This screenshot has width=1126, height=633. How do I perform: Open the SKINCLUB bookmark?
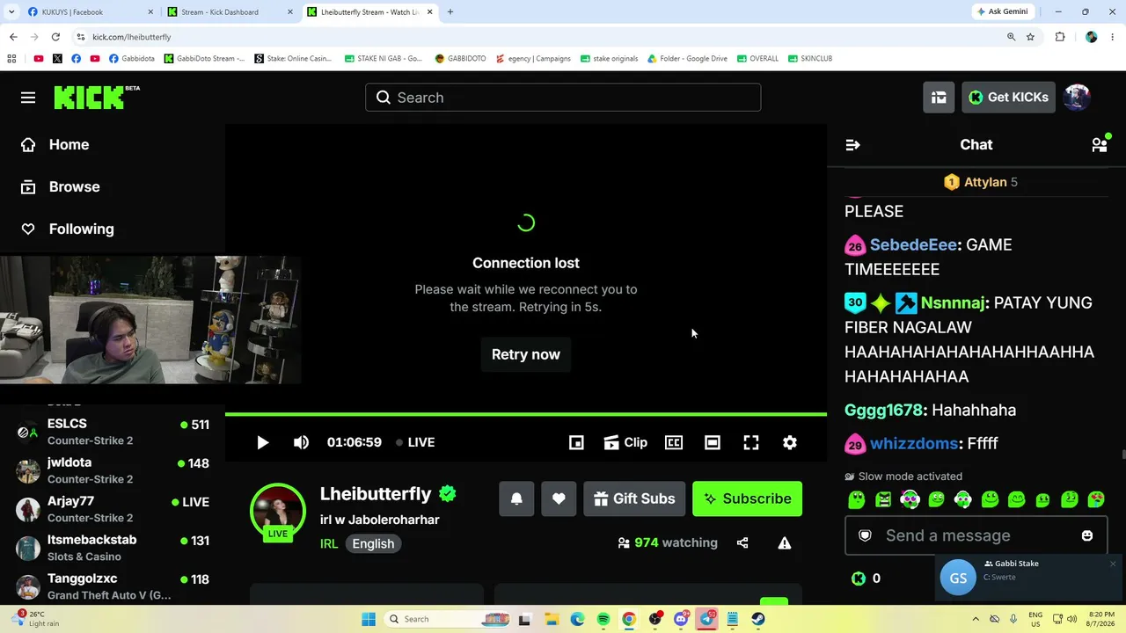pyautogui.click(x=809, y=59)
